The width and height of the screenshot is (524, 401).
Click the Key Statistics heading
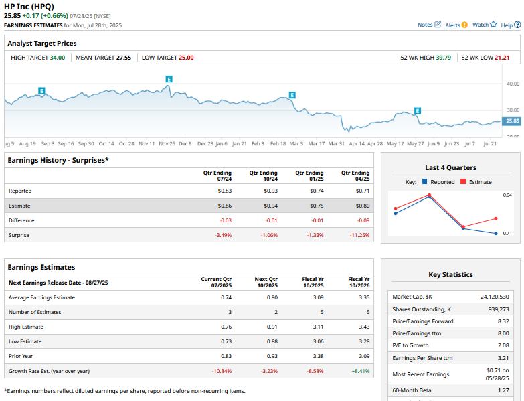pyautogui.click(x=450, y=274)
